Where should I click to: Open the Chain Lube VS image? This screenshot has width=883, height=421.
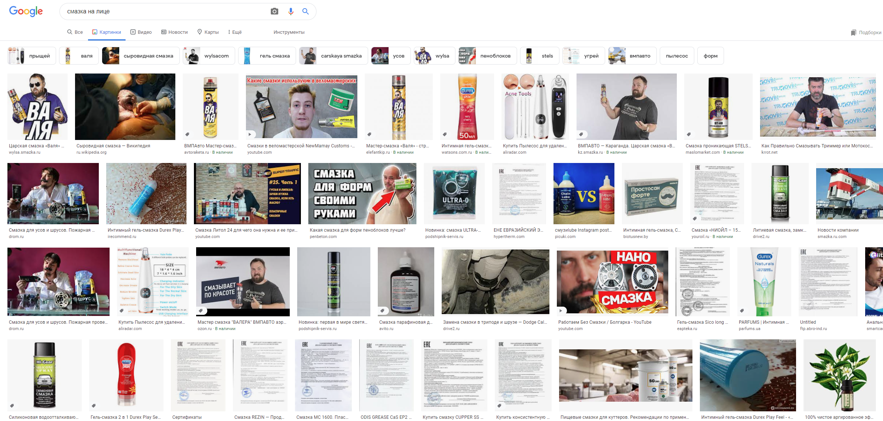[584, 193]
